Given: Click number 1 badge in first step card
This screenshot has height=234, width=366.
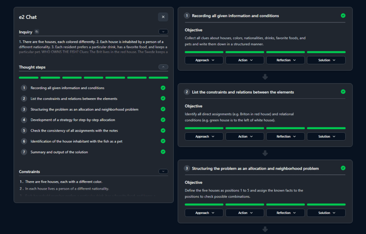Looking at the screenshot, I should (x=187, y=16).
